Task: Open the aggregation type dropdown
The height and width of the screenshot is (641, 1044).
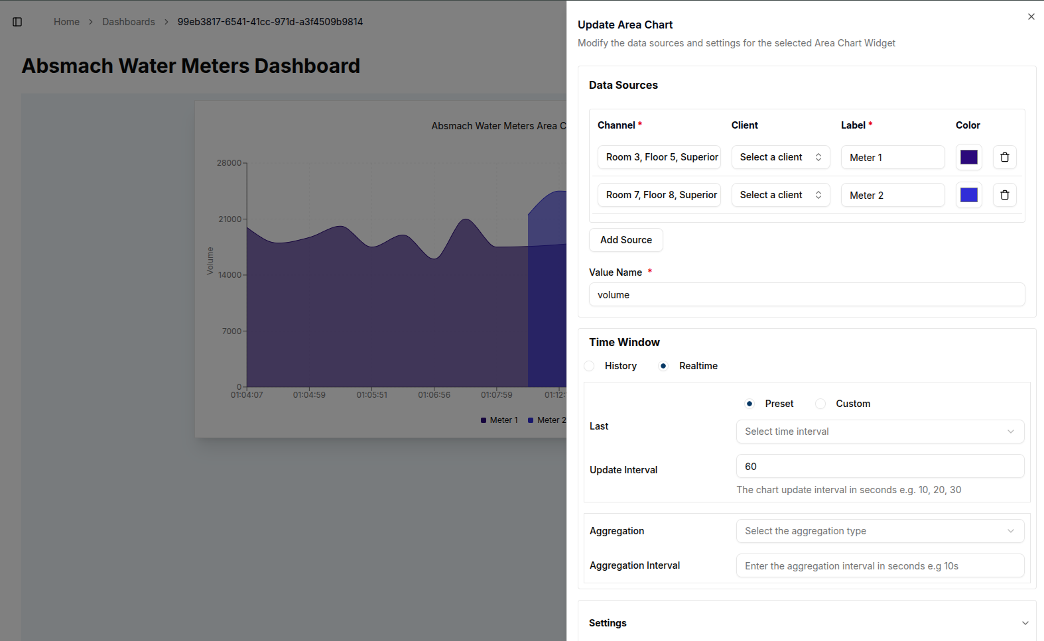Action: [880, 531]
